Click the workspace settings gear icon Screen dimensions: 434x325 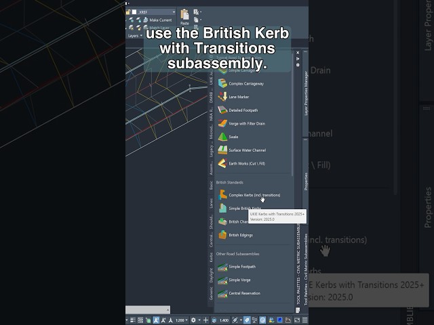click(193, 320)
